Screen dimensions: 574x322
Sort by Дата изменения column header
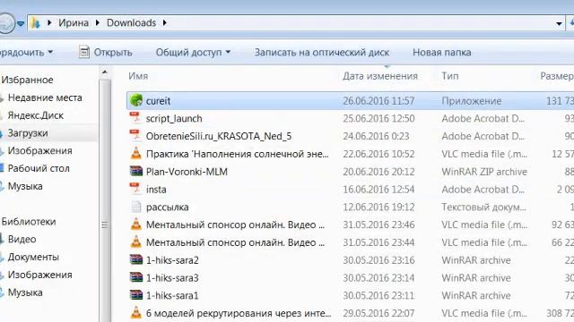pyautogui.click(x=380, y=76)
